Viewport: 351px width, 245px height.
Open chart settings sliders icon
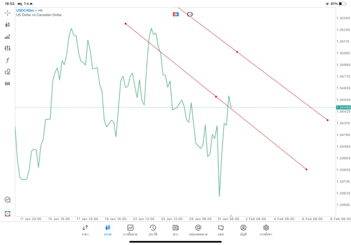pyautogui.click(x=7, y=48)
